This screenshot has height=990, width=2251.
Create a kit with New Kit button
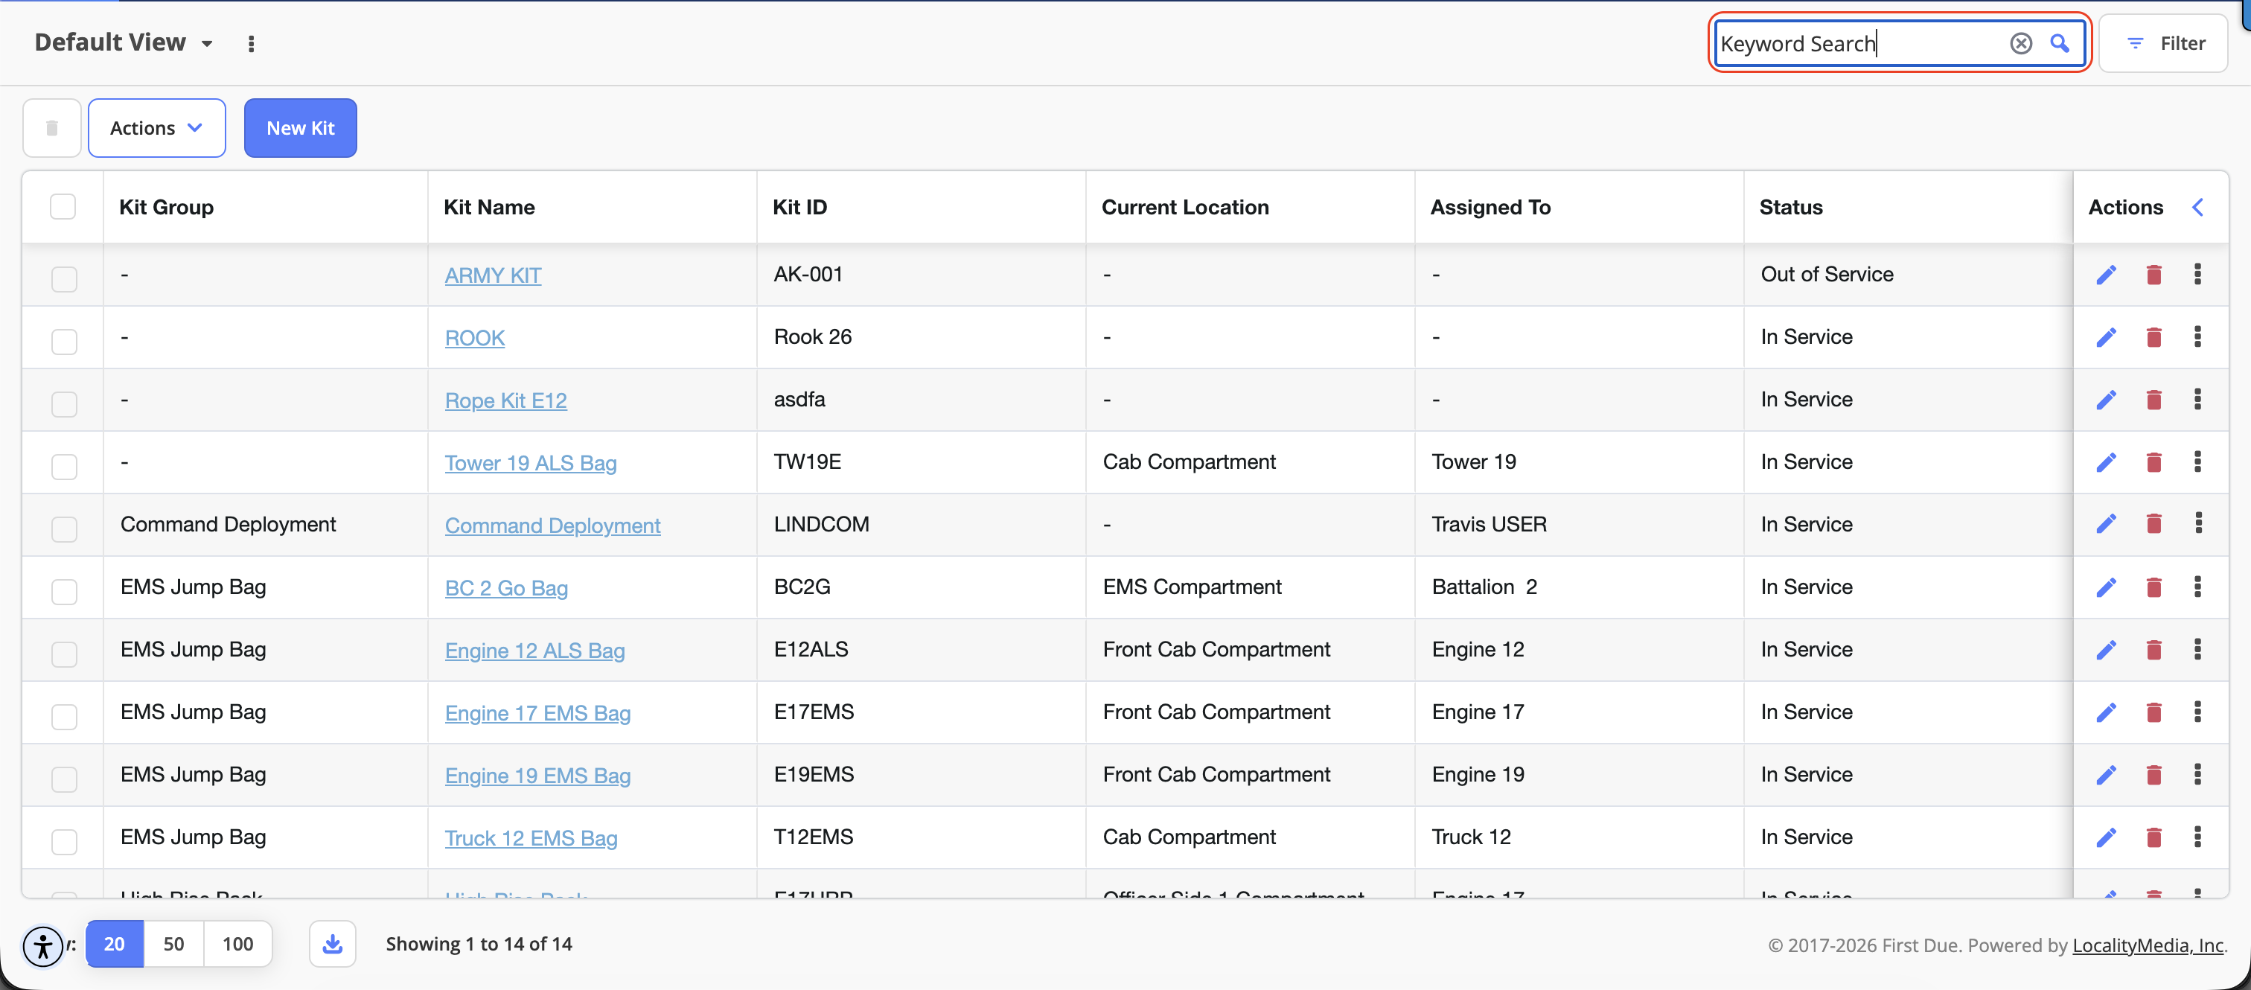point(301,129)
